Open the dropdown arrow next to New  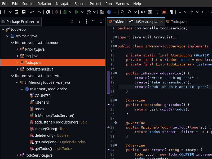coord(11,12)
